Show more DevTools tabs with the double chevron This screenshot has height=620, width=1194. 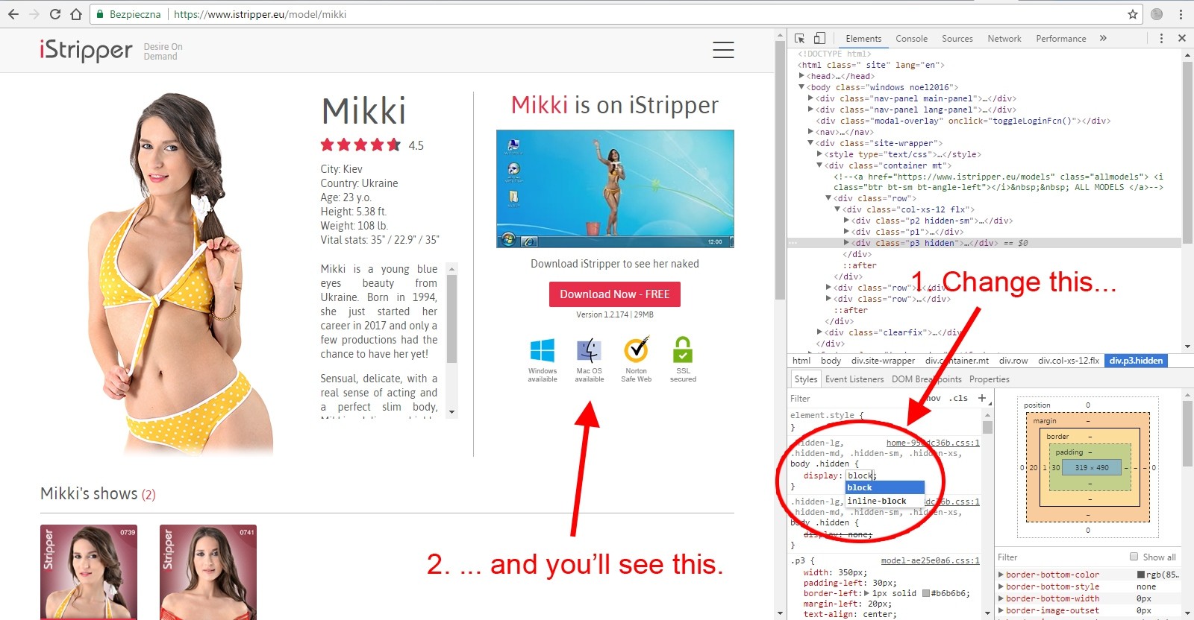pyautogui.click(x=1103, y=38)
